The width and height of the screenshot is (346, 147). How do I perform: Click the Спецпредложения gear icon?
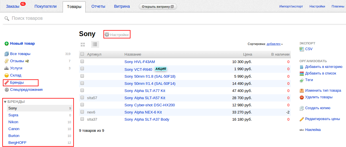[x=7, y=90]
